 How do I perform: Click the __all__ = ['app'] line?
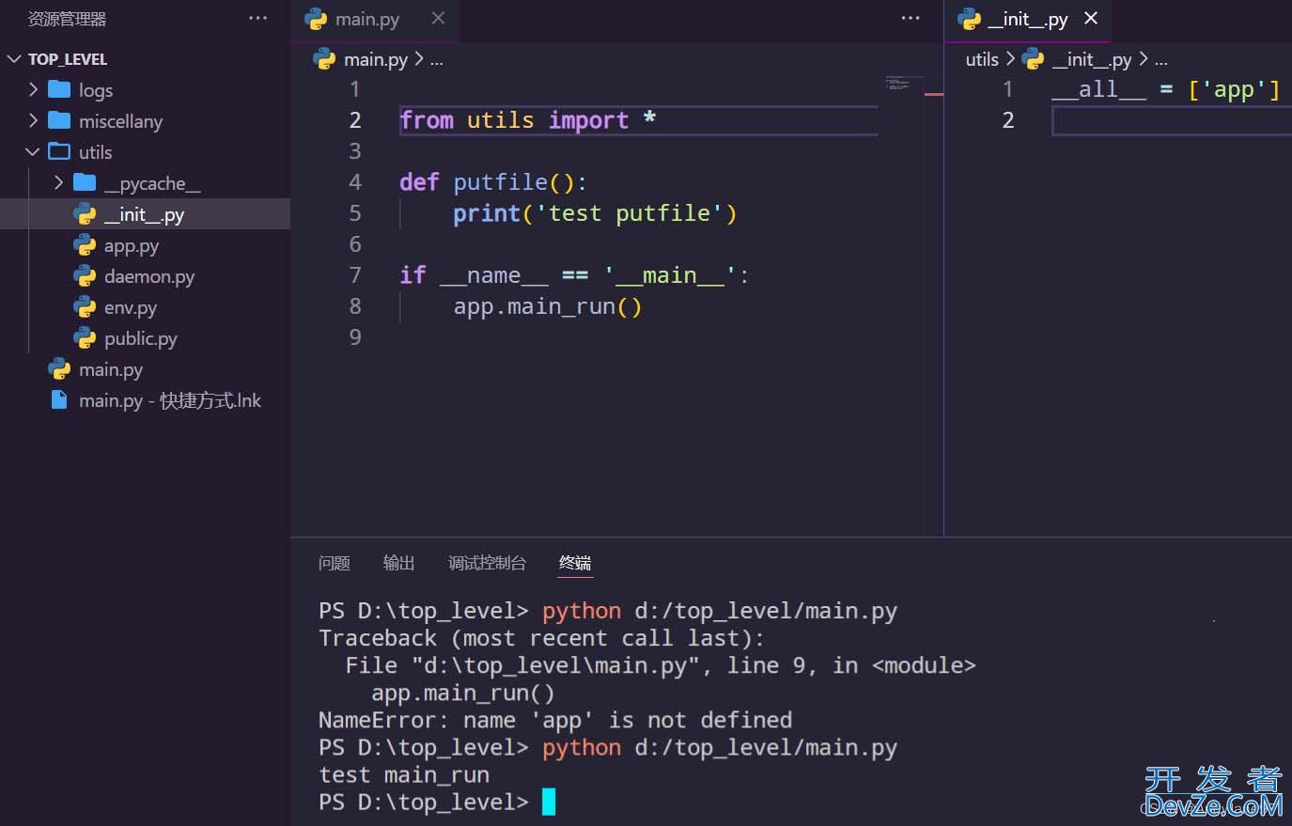(1165, 89)
